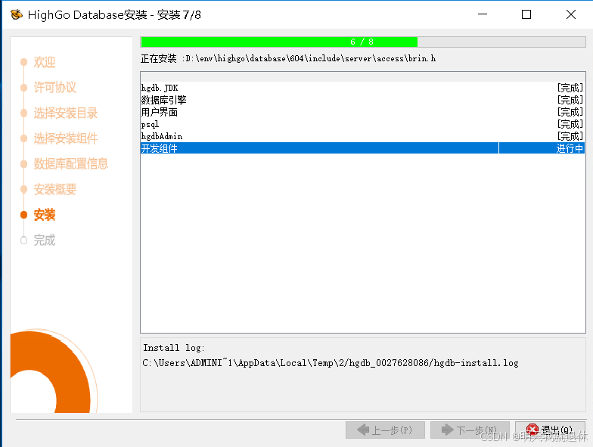Close the installer window
The image size is (593, 447).
(x=570, y=14)
